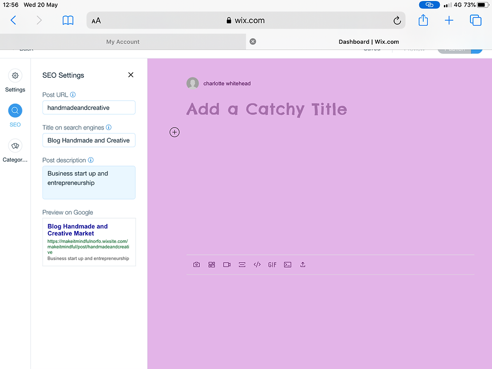Show info for Title on search engines
This screenshot has height=369, width=492.
pos(108,127)
